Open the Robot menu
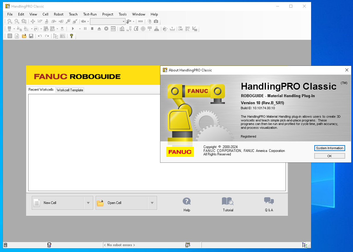The height and width of the screenshot is (252, 353). (x=59, y=14)
